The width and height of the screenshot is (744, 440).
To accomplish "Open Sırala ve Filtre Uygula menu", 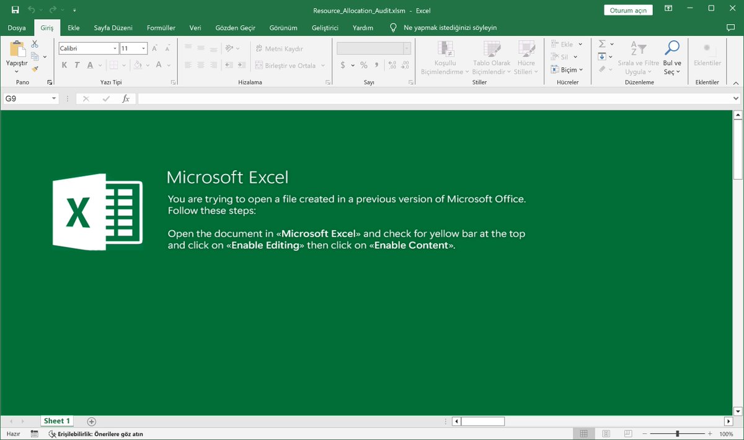I will pos(639,58).
